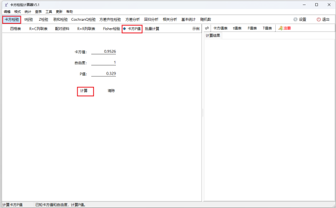The height and width of the screenshot is (208, 336).
Task: Switch to the CochranQ检验 tab
Action: click(x=83, y=20)
